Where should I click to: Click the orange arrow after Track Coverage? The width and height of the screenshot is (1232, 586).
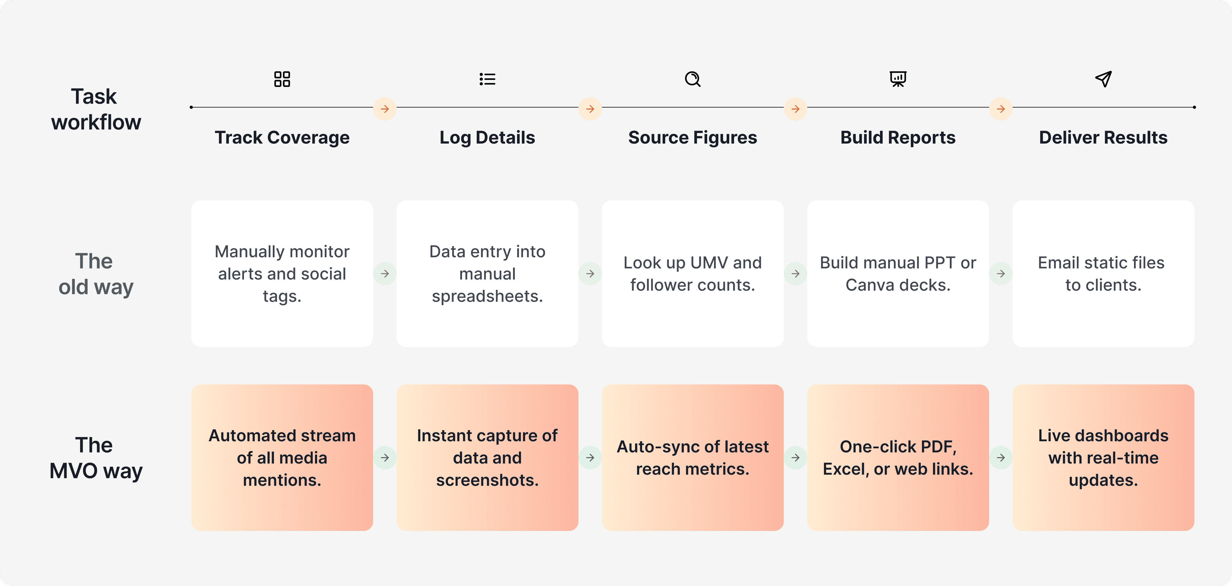pos(385,109)
